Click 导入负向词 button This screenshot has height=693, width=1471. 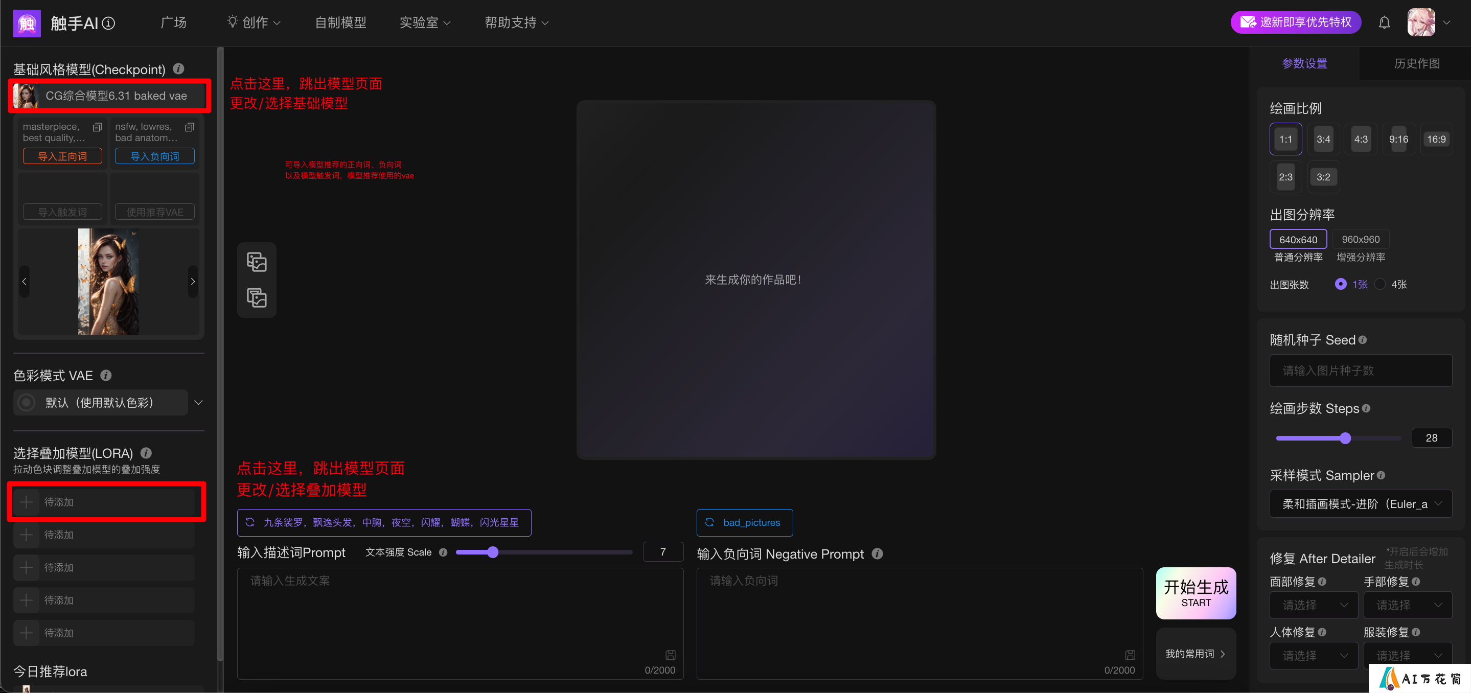pos(155,156)
